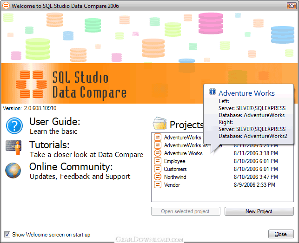Click the Adventure Works tooltip title
The height and width of the screenshot is (243, 299).
[x=246, y=93]
